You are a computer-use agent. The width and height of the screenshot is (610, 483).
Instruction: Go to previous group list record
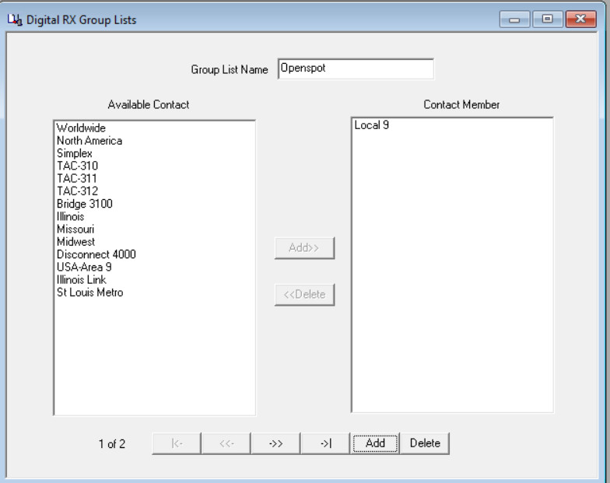pos(226,443)
